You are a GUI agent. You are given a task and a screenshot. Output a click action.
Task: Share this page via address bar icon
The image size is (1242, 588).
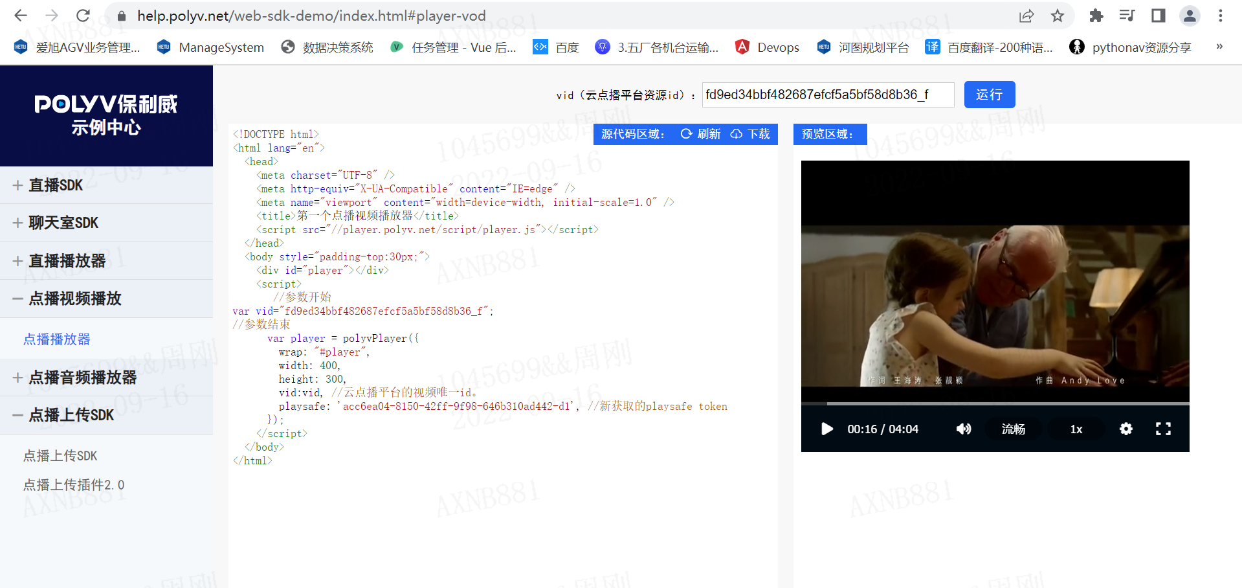(x=1026, y=16)
